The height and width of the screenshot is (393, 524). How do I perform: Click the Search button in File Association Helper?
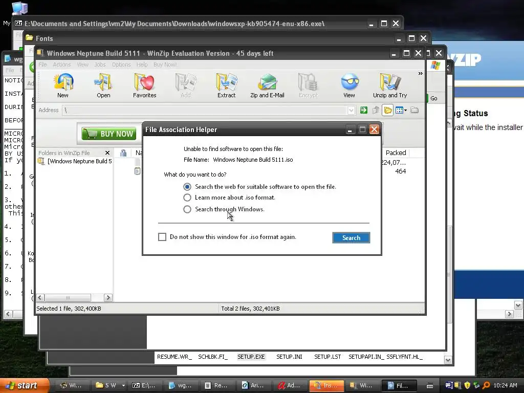coord(351,237)
